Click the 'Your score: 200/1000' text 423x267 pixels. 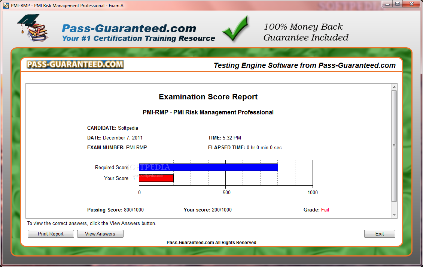point(208,210)
